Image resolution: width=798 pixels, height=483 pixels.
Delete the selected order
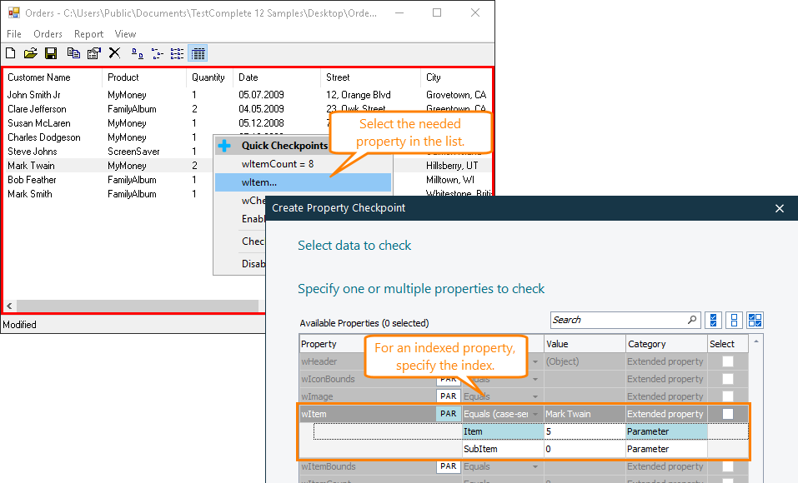114,52
